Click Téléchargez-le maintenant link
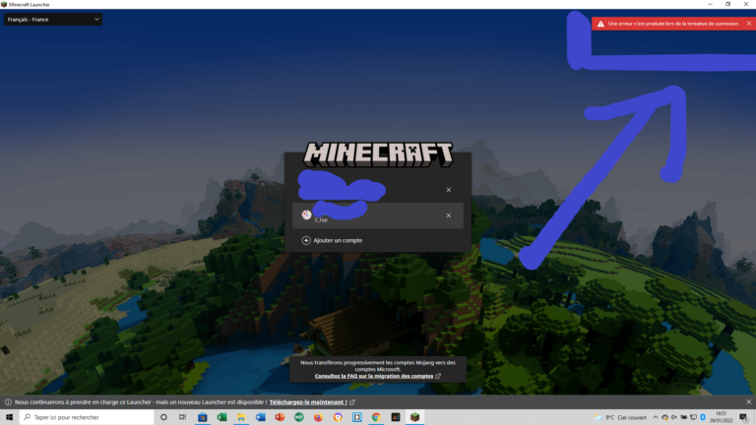The width and height of the screenshot is (756, 425). [x=307, y=402]
